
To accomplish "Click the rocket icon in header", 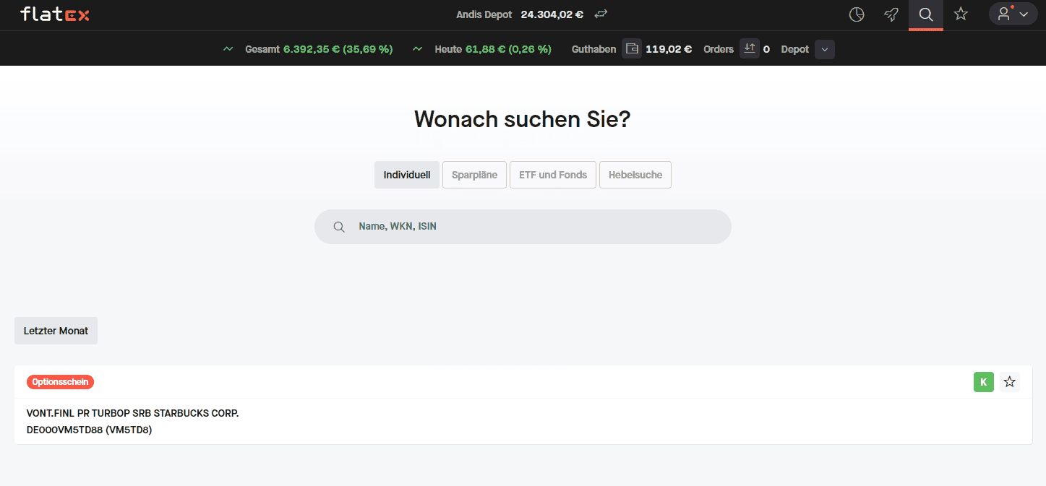I will coord(891,14).
